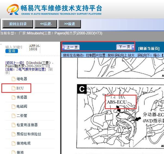Click the ABS-ECU label in the diagram
Image resolution: width=164 pixels, height=154 pixels.
click(117, 102)
